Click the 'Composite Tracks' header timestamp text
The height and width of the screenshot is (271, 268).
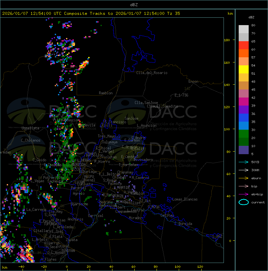pos(91,14)
